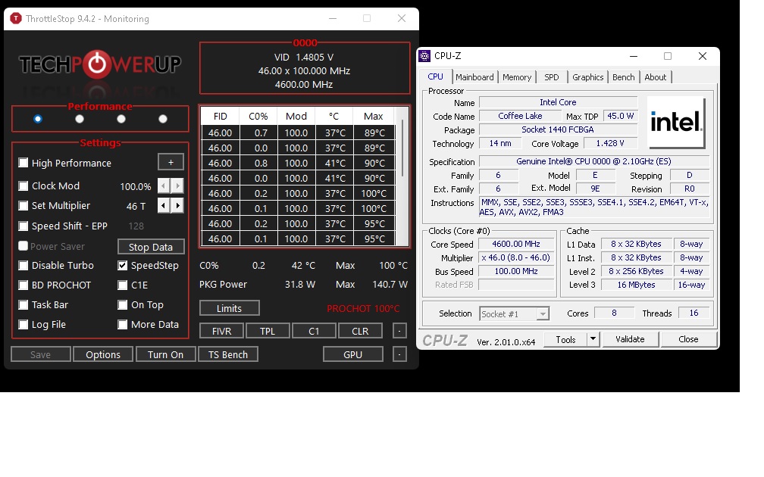
Task: Switch to CPU tab in CPU-Z
Action: [435, 77]
